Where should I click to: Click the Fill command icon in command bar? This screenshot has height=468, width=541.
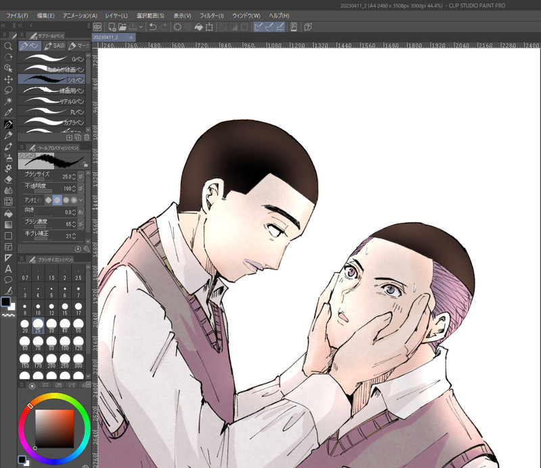point(199,27)
